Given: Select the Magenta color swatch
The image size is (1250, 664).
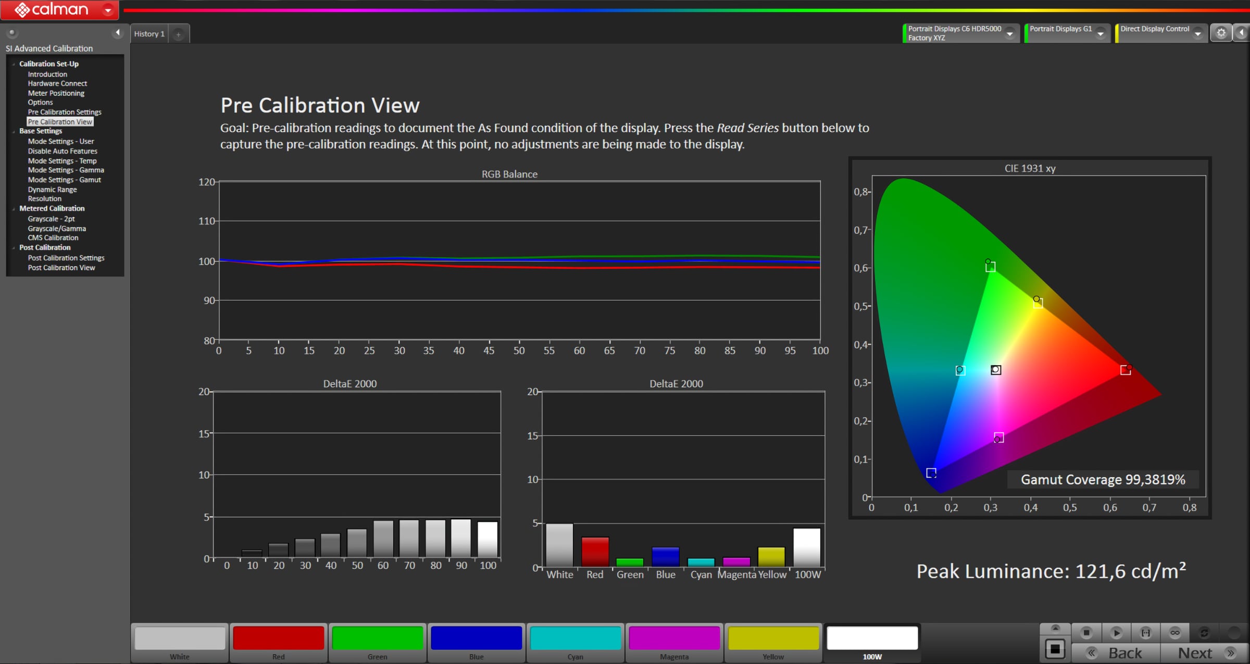Looking at the screenshot, I should [x=674, y=643].
